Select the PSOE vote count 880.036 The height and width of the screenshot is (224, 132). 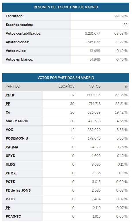(94, 95)
